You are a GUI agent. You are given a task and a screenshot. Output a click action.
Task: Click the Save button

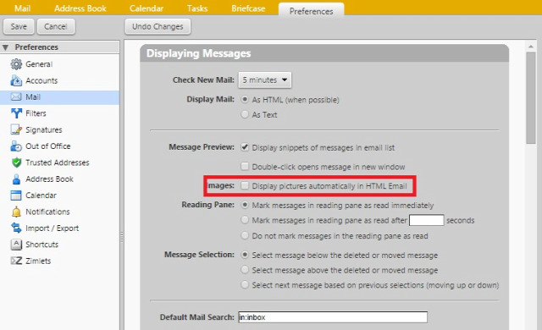click(x=19, y=26)
